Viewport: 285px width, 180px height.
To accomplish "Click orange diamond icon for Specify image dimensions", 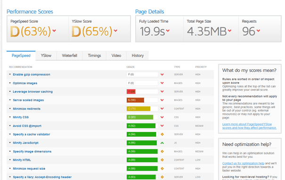I will tap(162, 151).
